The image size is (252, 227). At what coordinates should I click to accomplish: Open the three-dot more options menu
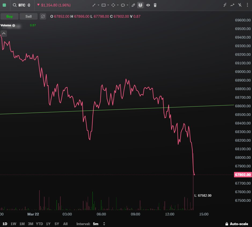click(247, 5)
